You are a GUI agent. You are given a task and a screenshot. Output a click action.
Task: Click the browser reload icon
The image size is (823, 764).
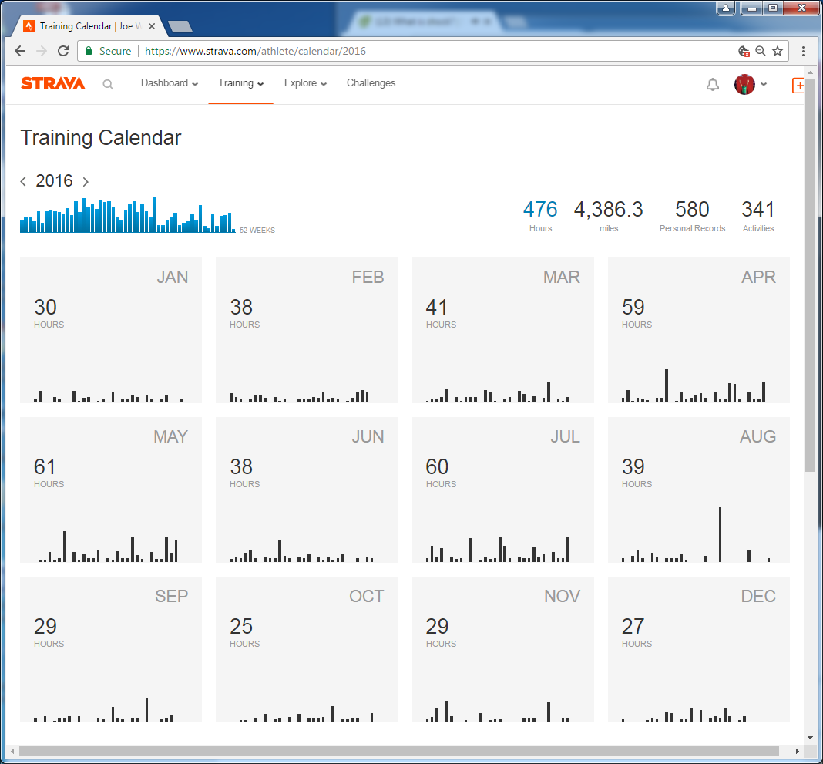(x=63, y=51)
